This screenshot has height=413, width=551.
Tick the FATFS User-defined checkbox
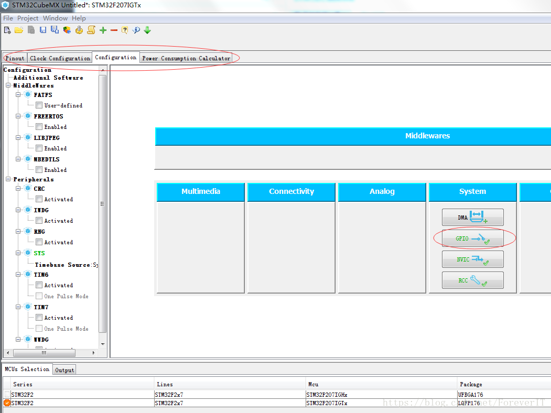coord(39,105)
